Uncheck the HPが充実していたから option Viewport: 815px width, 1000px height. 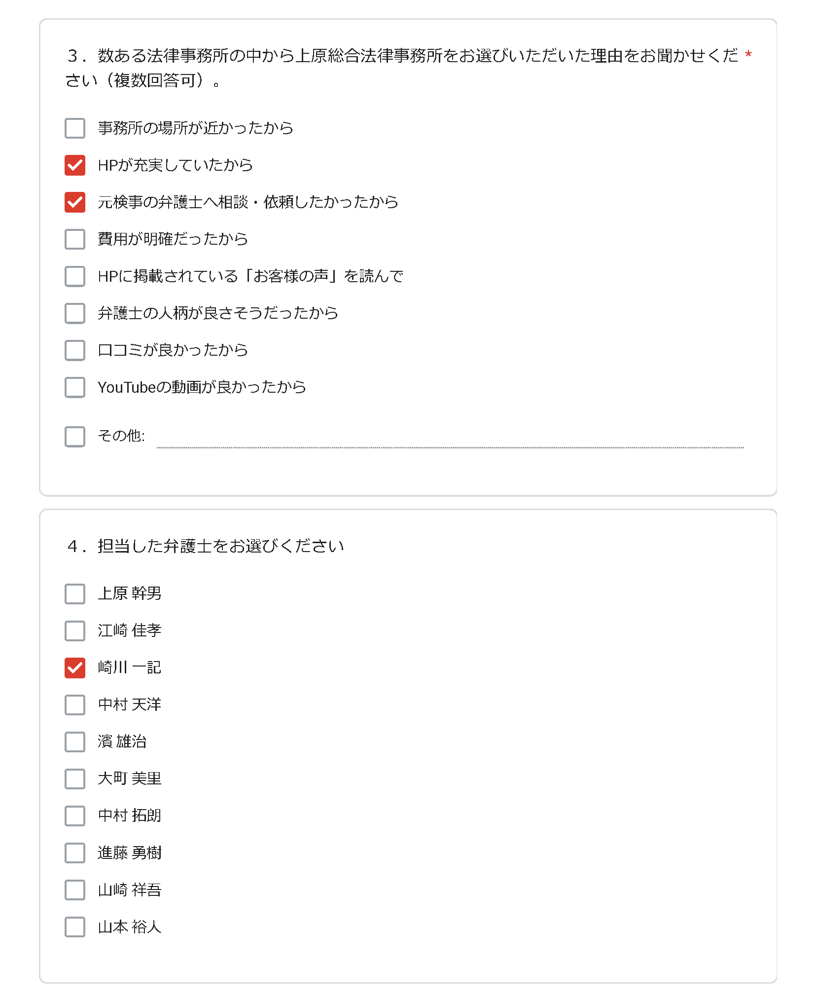coord(75,165)
